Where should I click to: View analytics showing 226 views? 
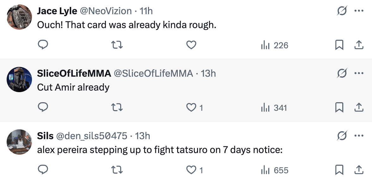[275, 45]
